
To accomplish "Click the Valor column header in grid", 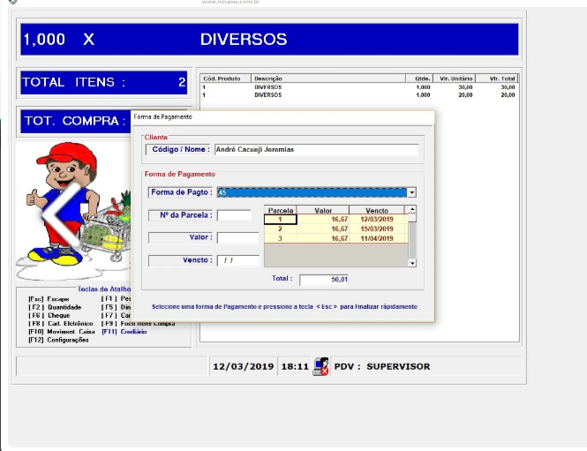I will (x=323, y=211).
